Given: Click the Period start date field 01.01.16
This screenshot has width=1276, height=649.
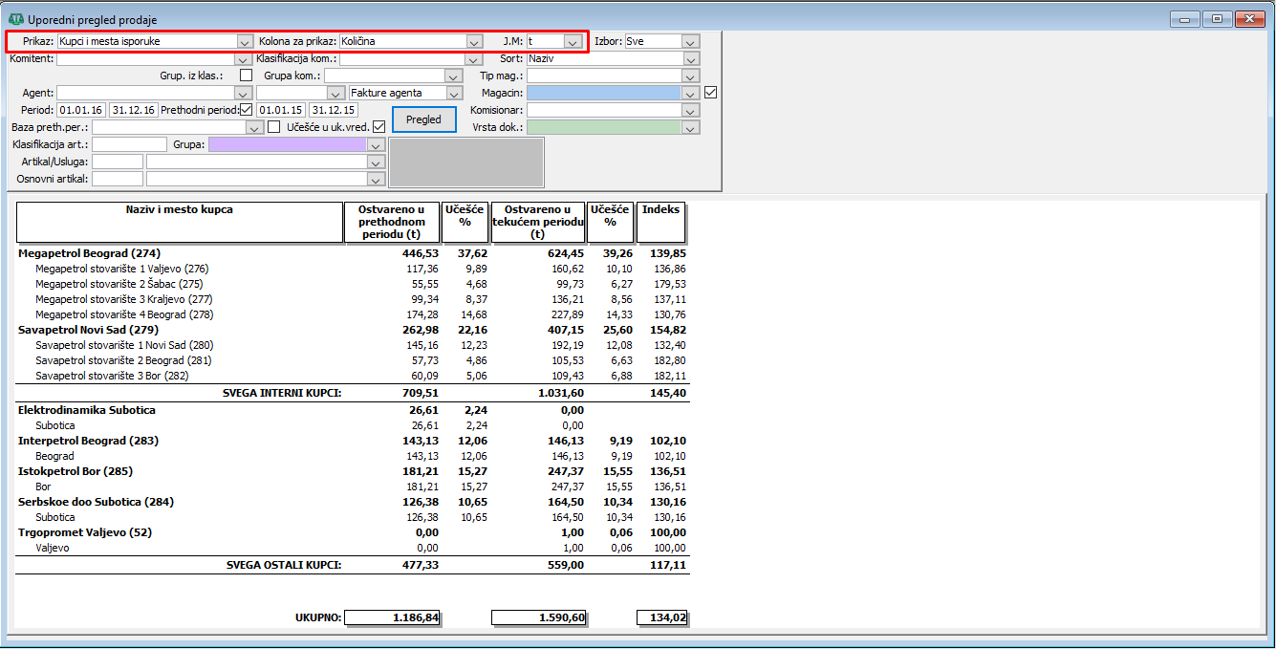Looking at the screenshot, I should pos(81,110).
